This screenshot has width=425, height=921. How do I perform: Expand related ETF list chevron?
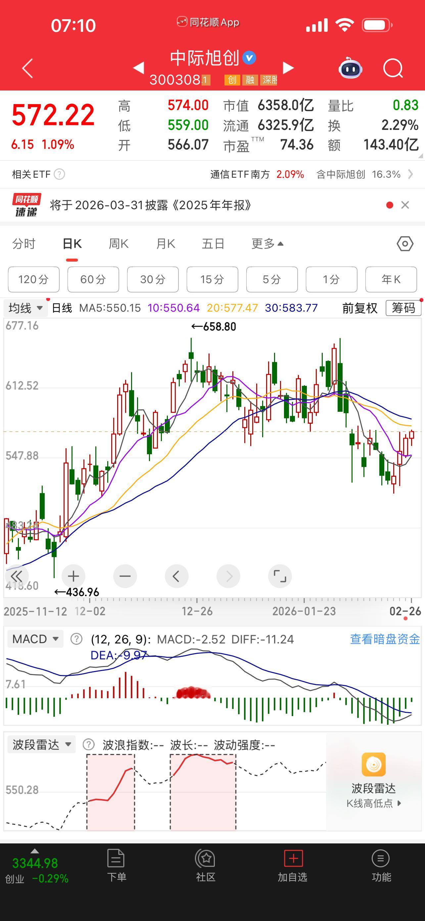pyautogui.click(x=411, y=174)
